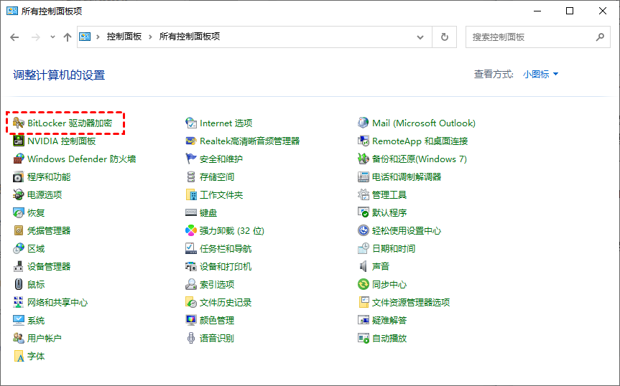Open the 设备和打印机 icon
This screenshot has width=620, height=386.
pos(191,266)
